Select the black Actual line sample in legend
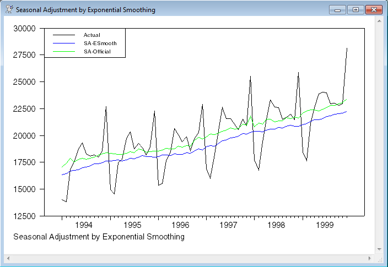The width and height of the screenshot is (388, 267). (63, 35)
